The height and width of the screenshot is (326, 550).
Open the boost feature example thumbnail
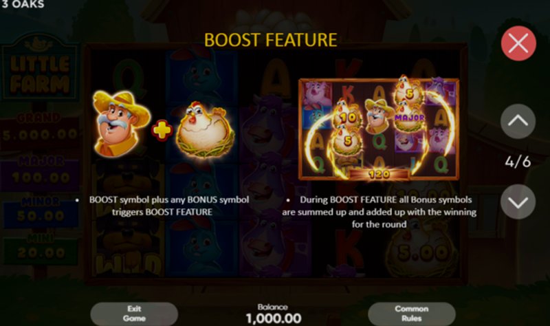[x=379, y=129]
